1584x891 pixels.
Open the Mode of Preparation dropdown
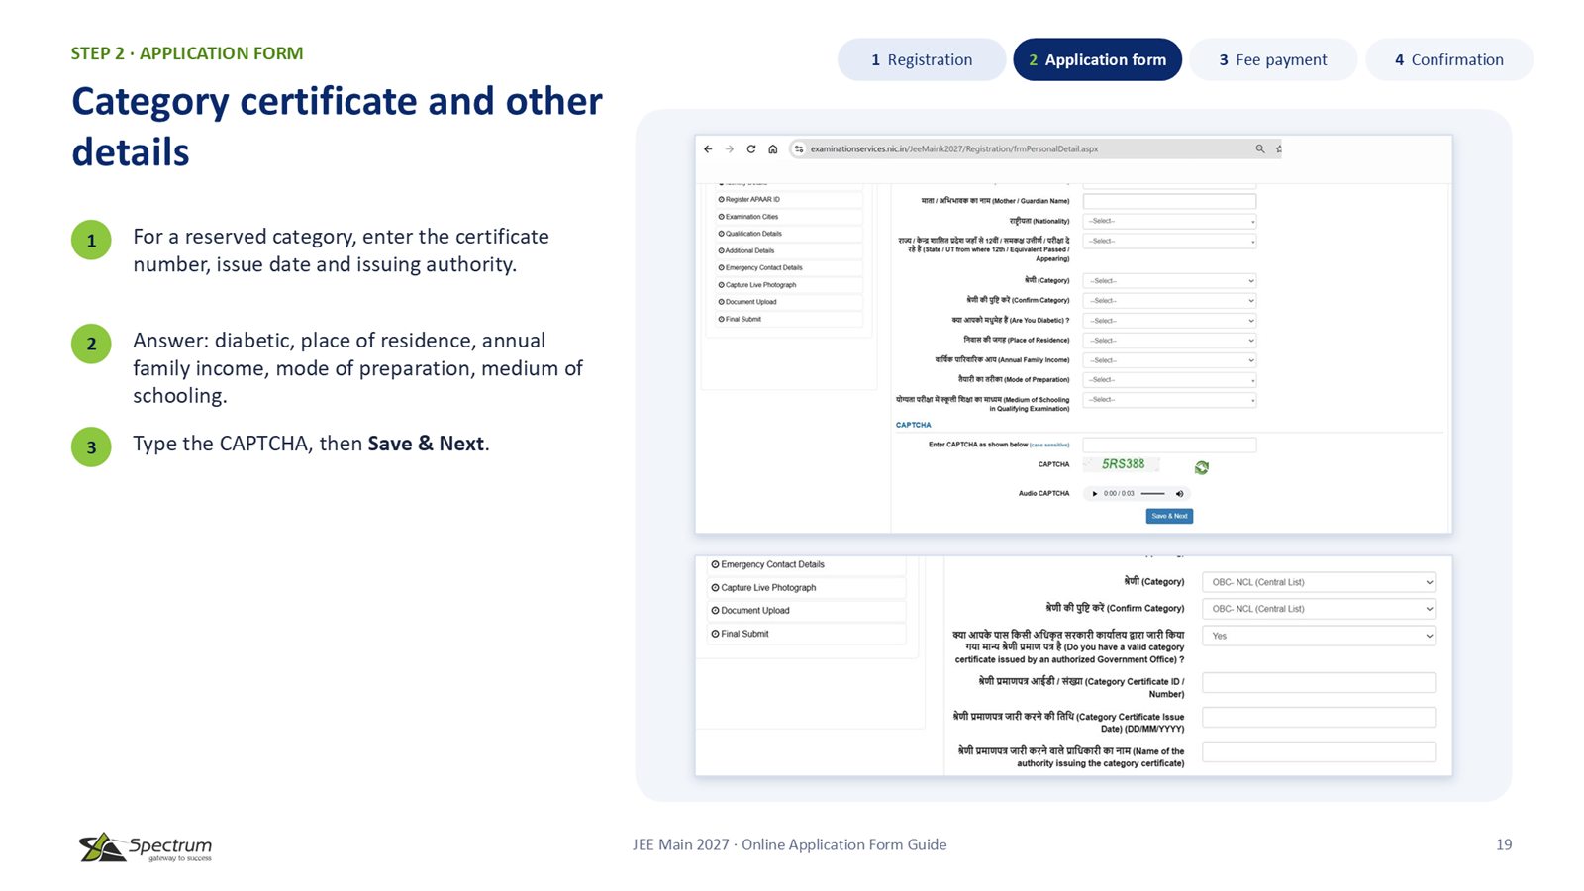(1169, 380)
